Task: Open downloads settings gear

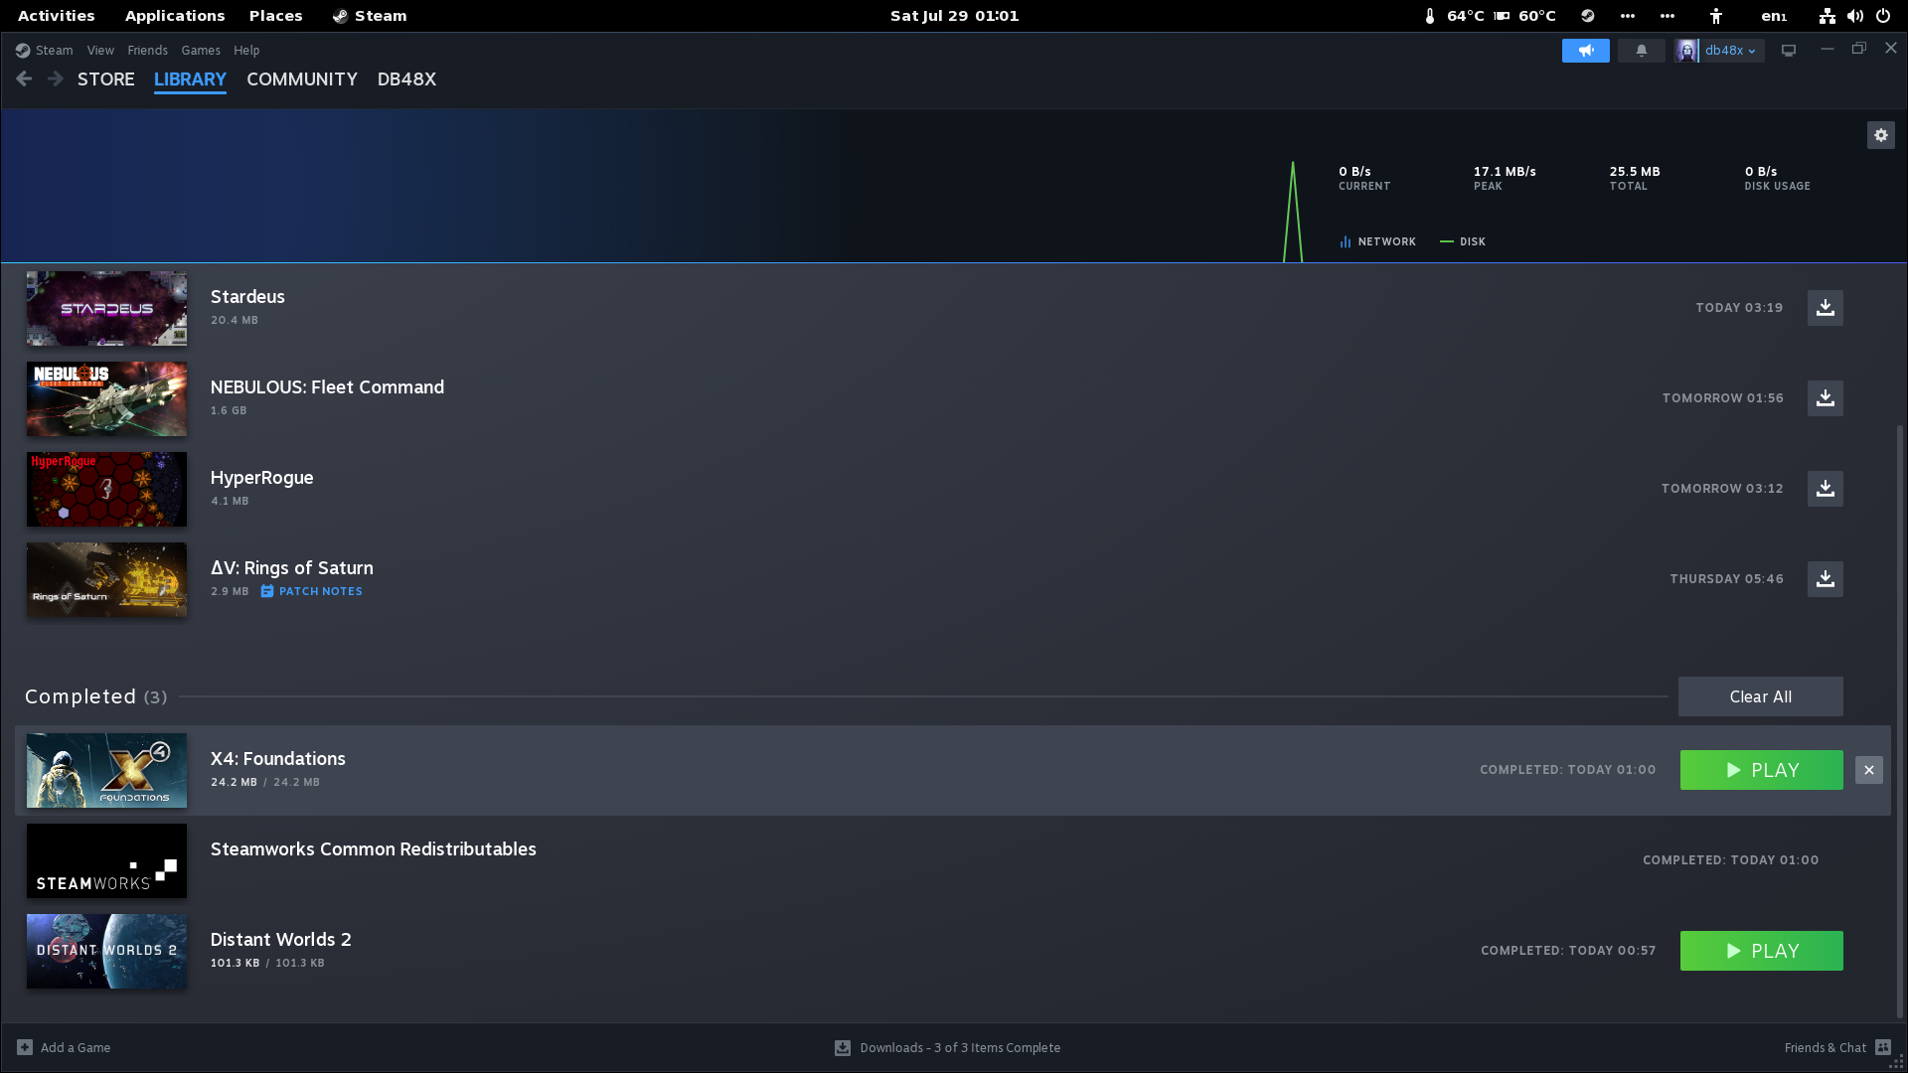Action: pyautogui.click(x=1881, y=135)
